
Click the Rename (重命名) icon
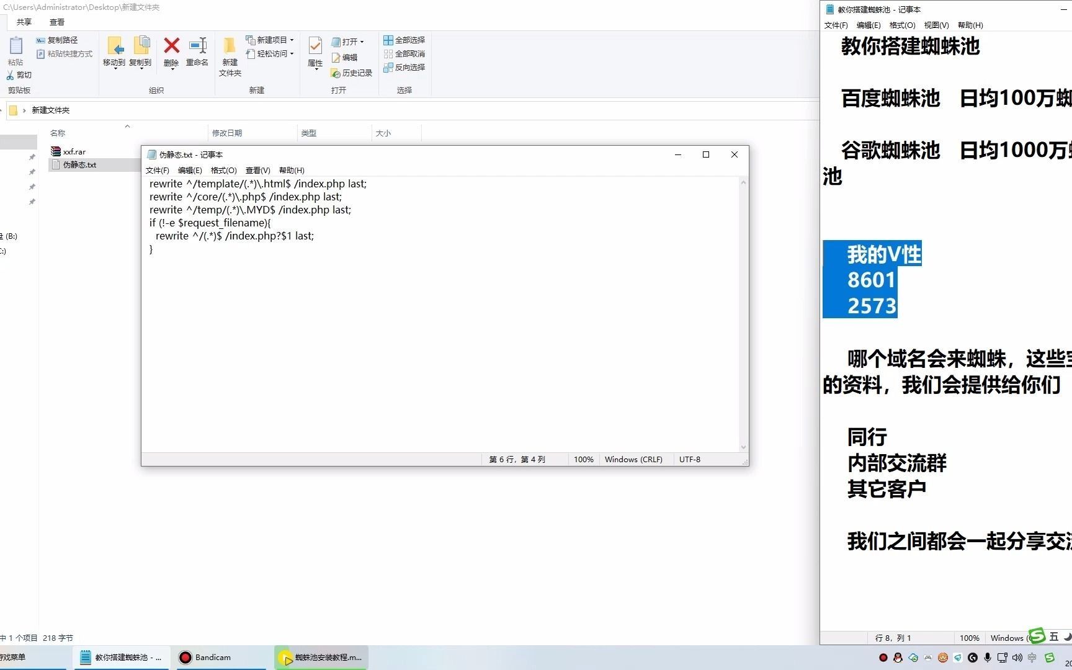click(197, 45)
